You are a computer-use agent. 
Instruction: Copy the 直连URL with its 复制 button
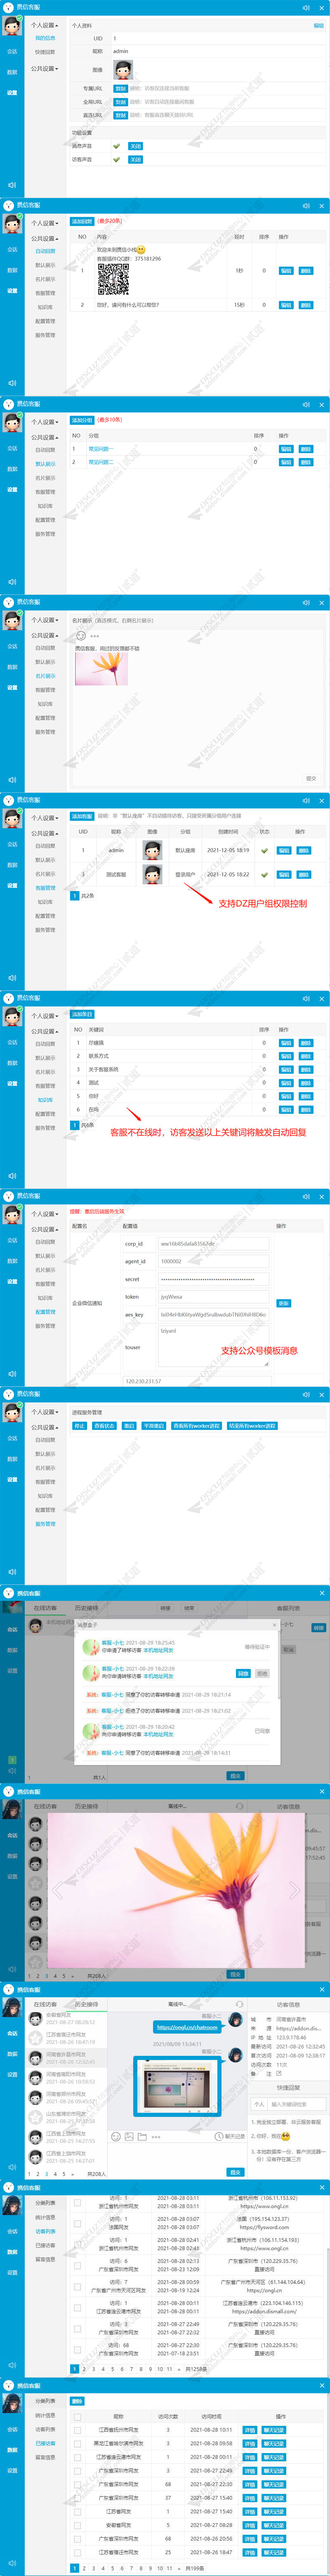click(x=120, y=115)
